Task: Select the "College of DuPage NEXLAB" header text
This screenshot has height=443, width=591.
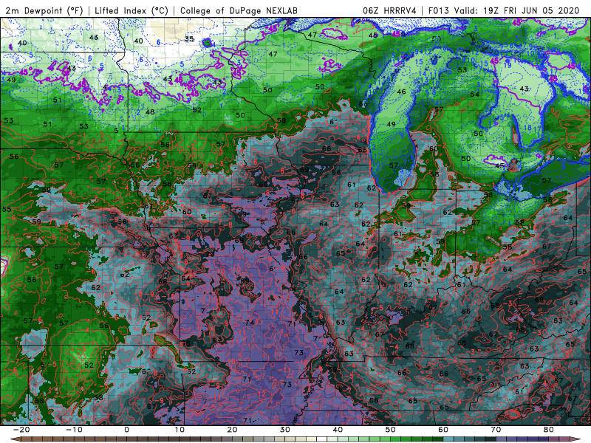Action: (x=239, y=10)
